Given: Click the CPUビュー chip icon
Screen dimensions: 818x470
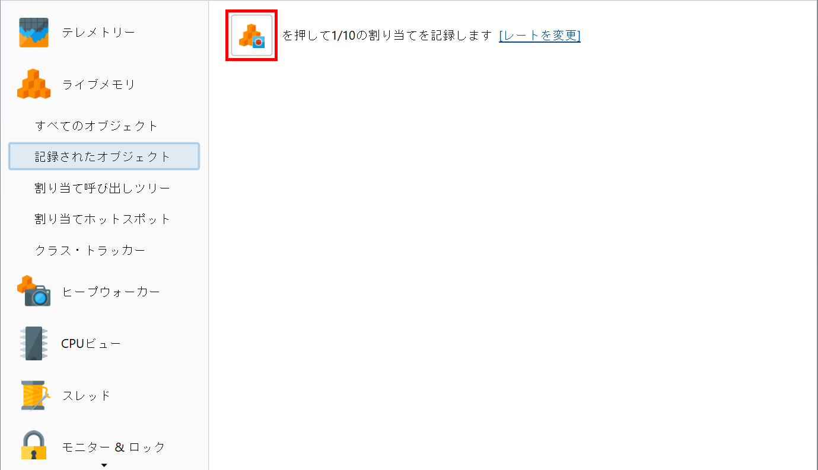Looking at the screenshot, I should tap(34, 343).
